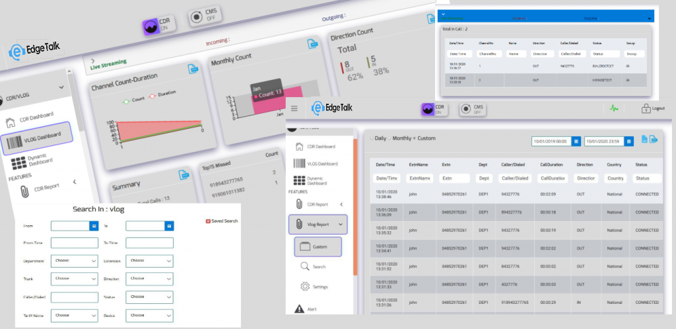Screen dimensions: 676x329
Task: Click the green activity pulse icon
Action: point(615,108)
